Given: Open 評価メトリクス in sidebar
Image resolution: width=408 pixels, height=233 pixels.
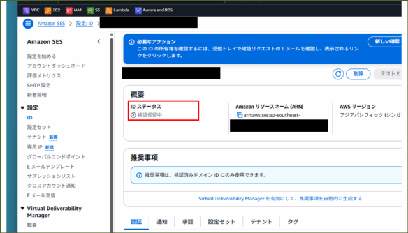Looking at the screenshot, I should tap(44, 75).
